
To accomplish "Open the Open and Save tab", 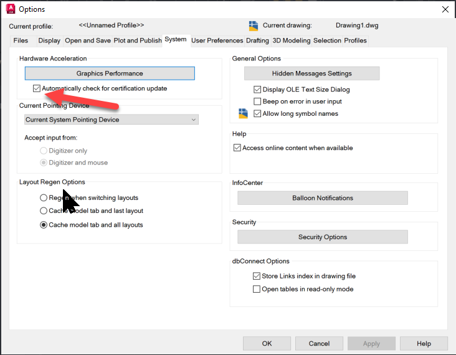I will 88,40.
